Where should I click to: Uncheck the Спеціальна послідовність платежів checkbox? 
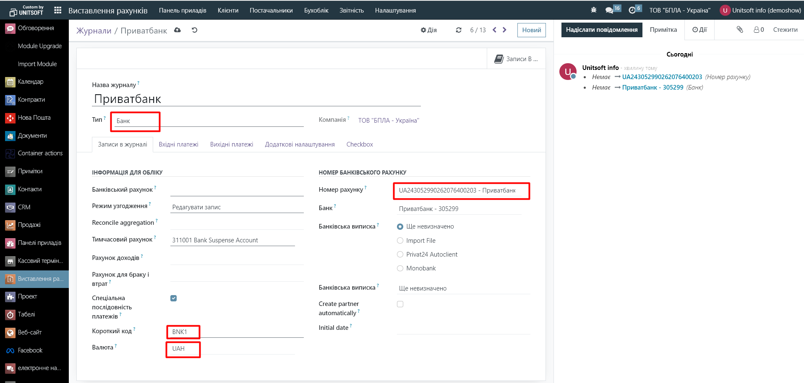173,298
